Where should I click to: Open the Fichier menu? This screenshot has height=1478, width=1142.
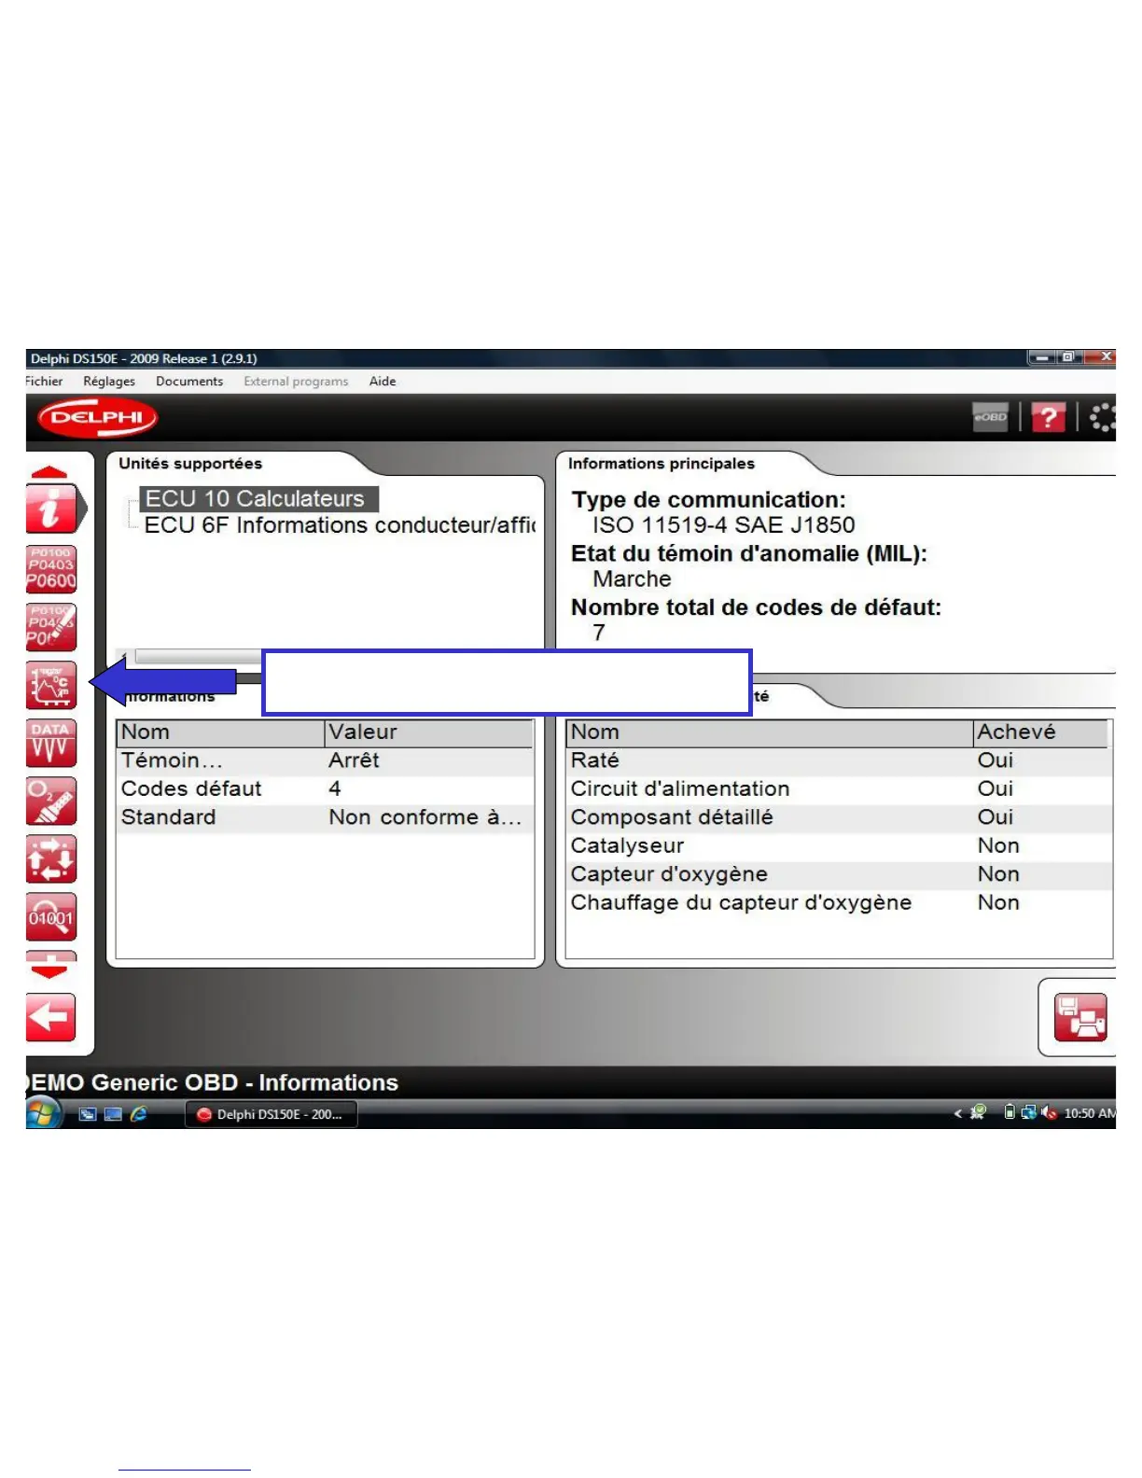coord(44,381)
